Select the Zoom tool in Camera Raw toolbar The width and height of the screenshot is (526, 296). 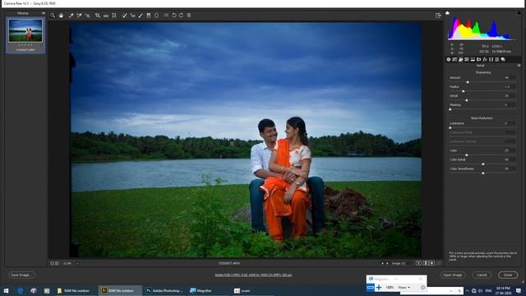[x=53, y=16]
